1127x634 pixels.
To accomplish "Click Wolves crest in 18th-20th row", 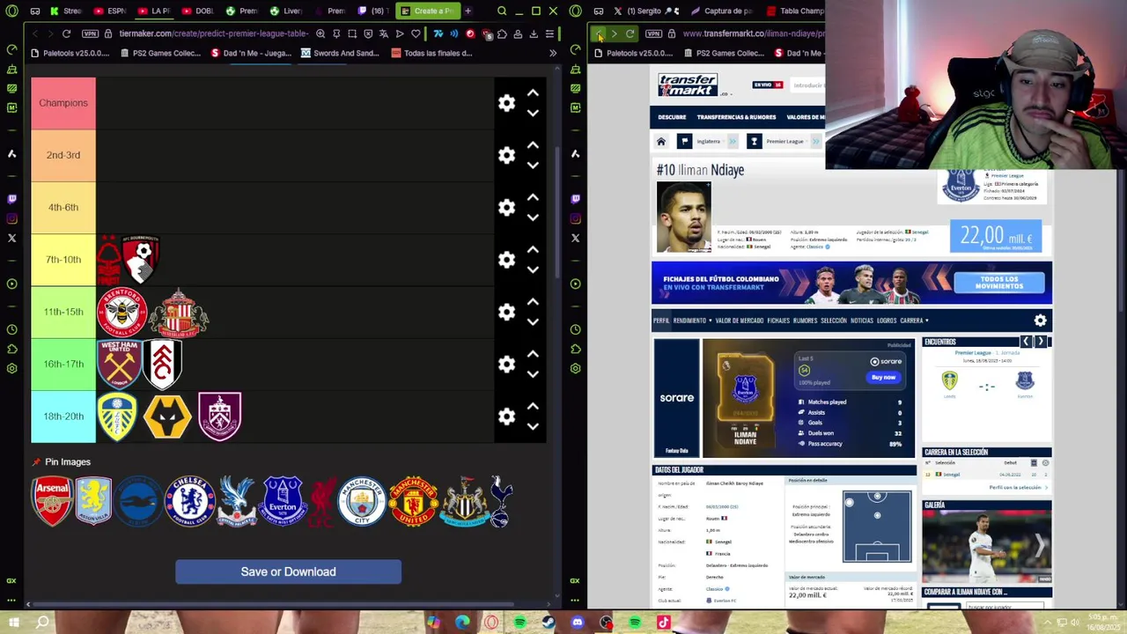I will coord(167,417).
